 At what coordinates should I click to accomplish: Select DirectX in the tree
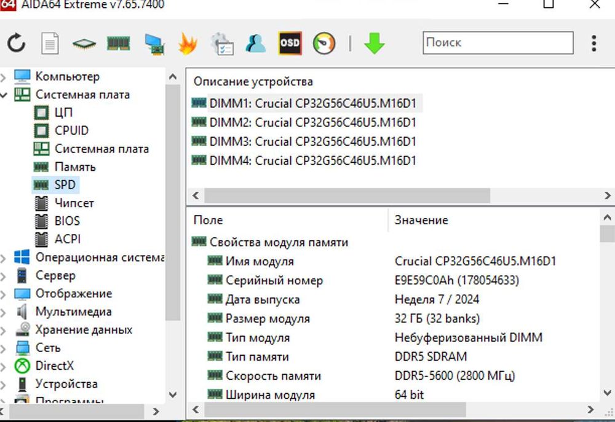[55, 365]
